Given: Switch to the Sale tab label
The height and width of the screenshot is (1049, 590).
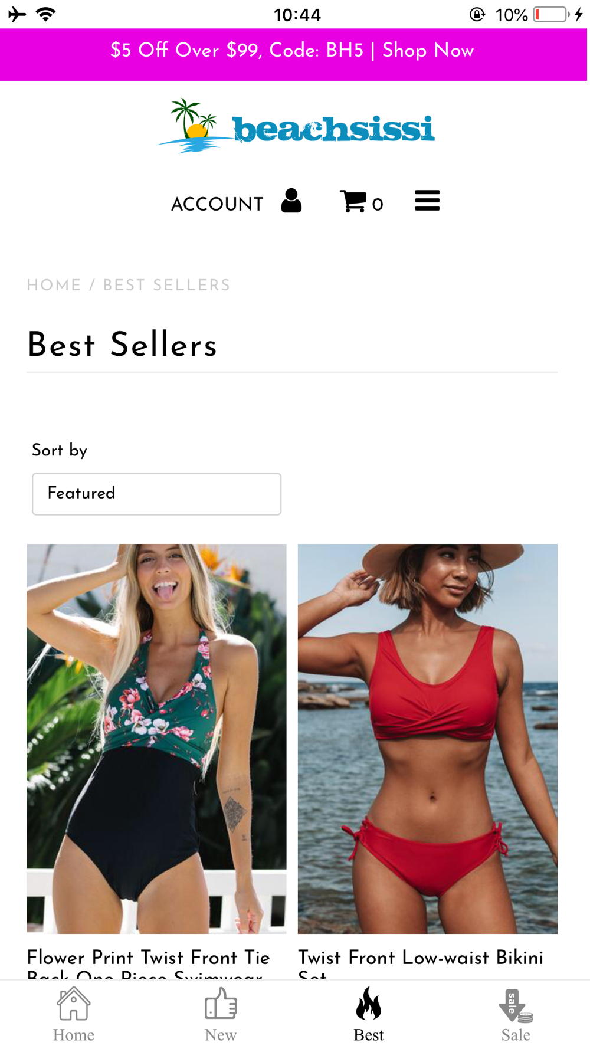Looking at the screenshot, I should point(516,1035).
